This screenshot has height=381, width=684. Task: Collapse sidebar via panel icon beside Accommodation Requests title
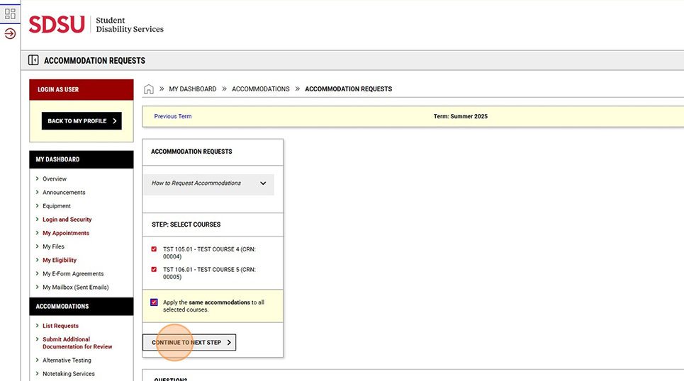coord(33,60)
